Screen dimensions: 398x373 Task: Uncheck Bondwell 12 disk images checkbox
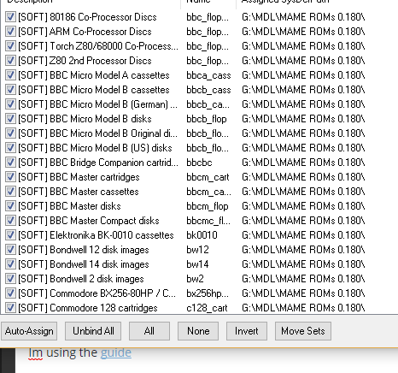tap(10, 250)
